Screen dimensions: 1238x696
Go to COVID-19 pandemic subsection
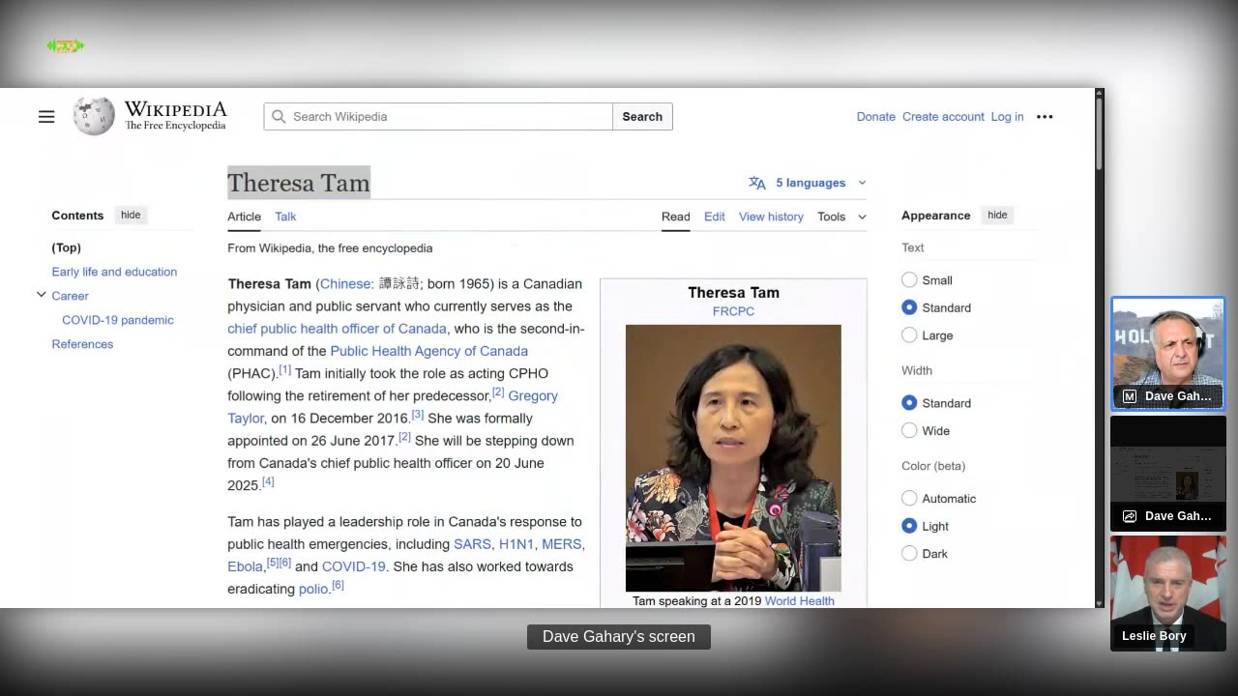click(x=118, y=320)
